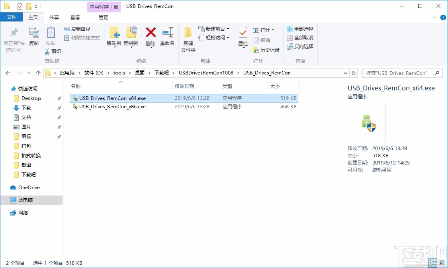Click the refresh icon in the address bar
Viewport: 448px width, 268px height.
point(354,73)
